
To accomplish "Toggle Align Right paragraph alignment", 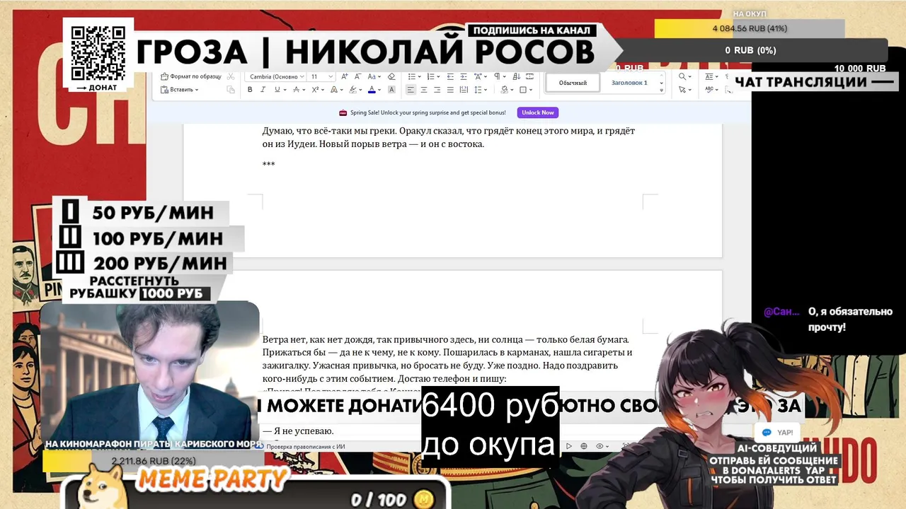I will (437, 90).
